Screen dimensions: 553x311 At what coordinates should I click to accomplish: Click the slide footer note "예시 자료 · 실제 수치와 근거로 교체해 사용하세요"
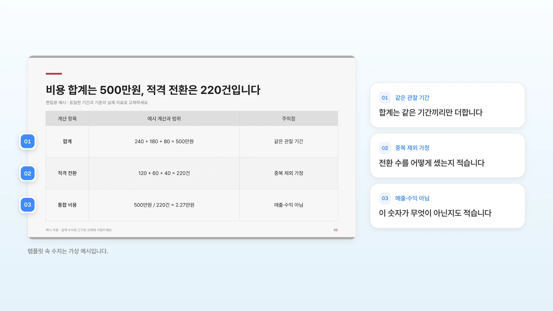point(79,230)
